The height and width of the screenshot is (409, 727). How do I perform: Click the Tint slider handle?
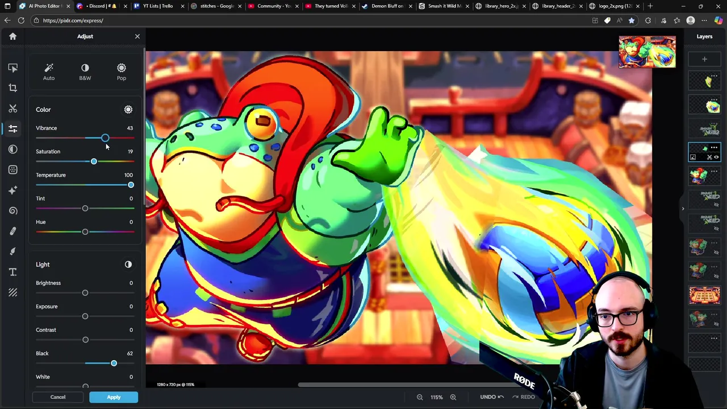(x=85, y=208)
